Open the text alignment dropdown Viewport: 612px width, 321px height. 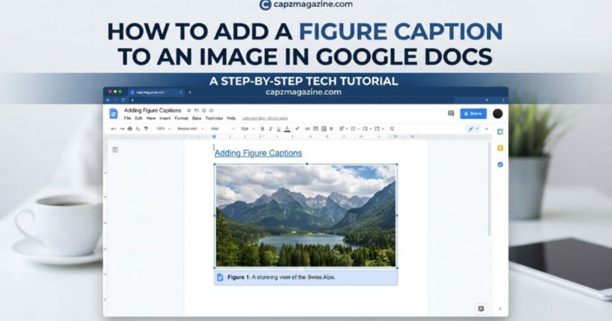coord(344,128)
